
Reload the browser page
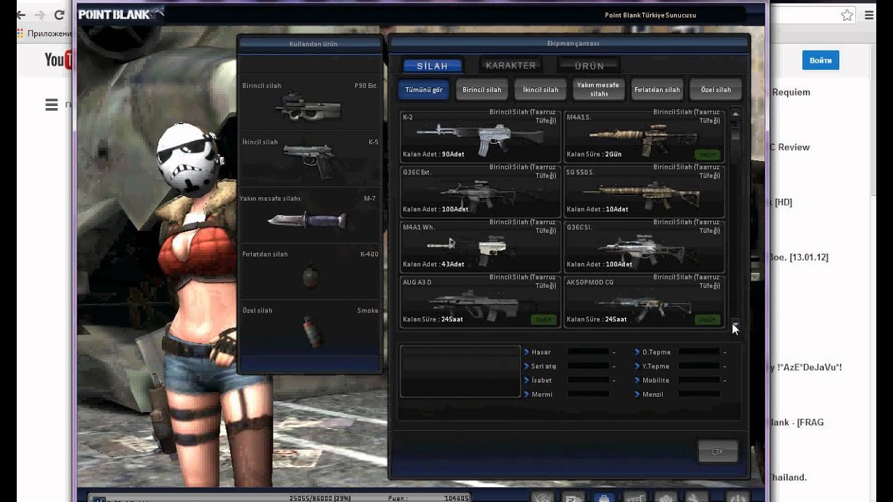(59, 15)
